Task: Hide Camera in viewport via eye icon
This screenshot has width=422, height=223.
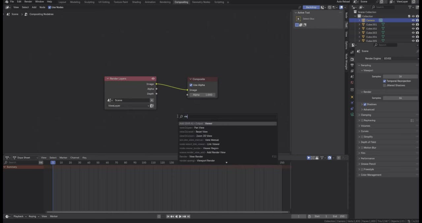Action: [413, 20]
